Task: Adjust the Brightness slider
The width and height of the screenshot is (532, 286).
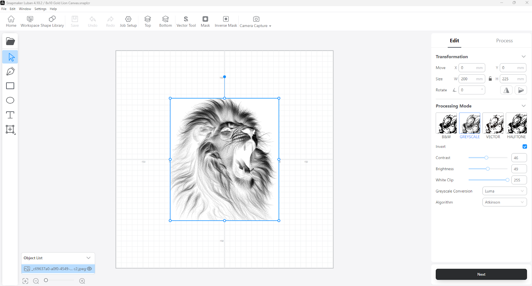Action: [488, 169]
